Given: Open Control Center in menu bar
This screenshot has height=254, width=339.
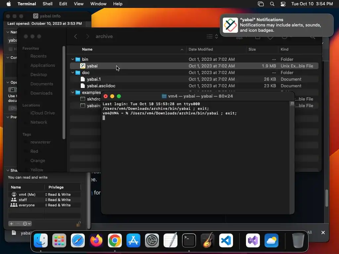Looking at the screenshot, I should pos(283,4).
